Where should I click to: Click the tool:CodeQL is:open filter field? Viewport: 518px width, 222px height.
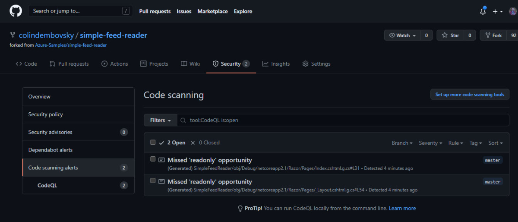[x=343, y=120]
